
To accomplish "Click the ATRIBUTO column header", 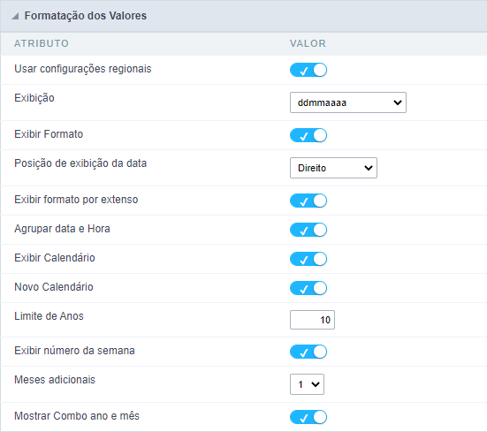I will click(42, 43).
